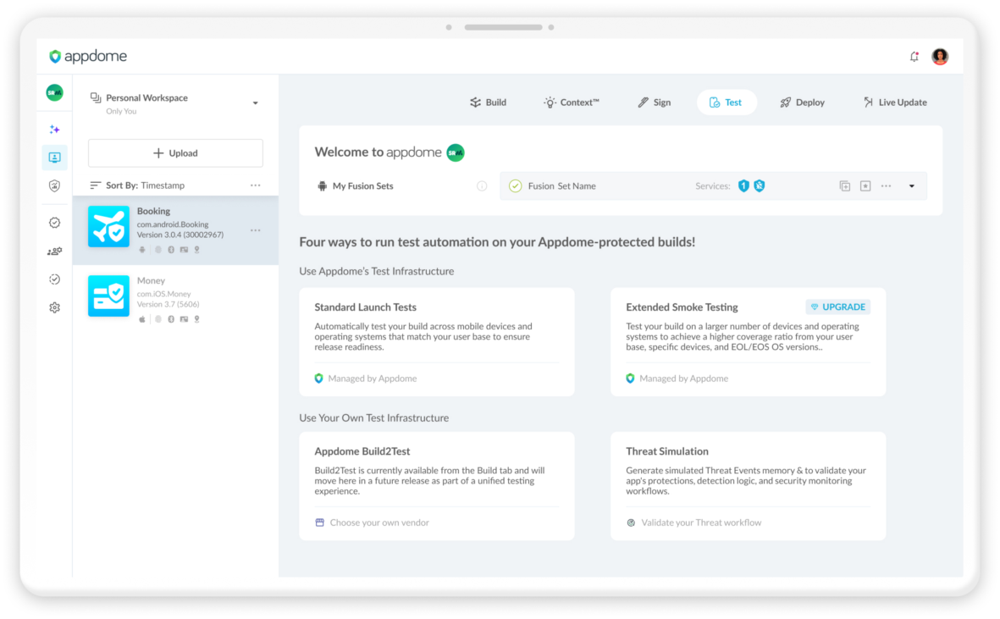Click Validate your Threat workflow

coord(701,522)
